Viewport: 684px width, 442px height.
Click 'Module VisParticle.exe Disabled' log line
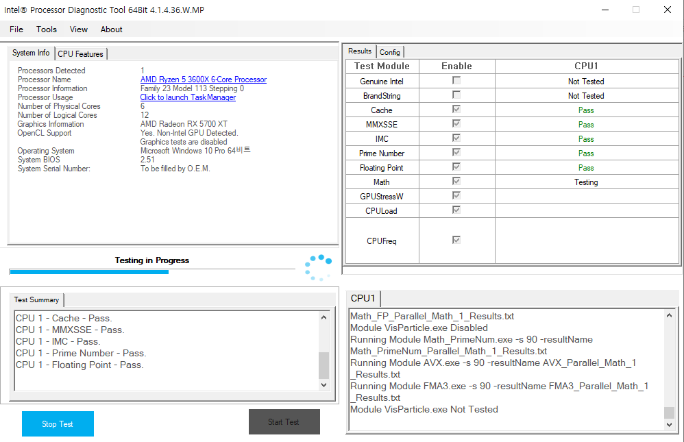pos(419,328)
